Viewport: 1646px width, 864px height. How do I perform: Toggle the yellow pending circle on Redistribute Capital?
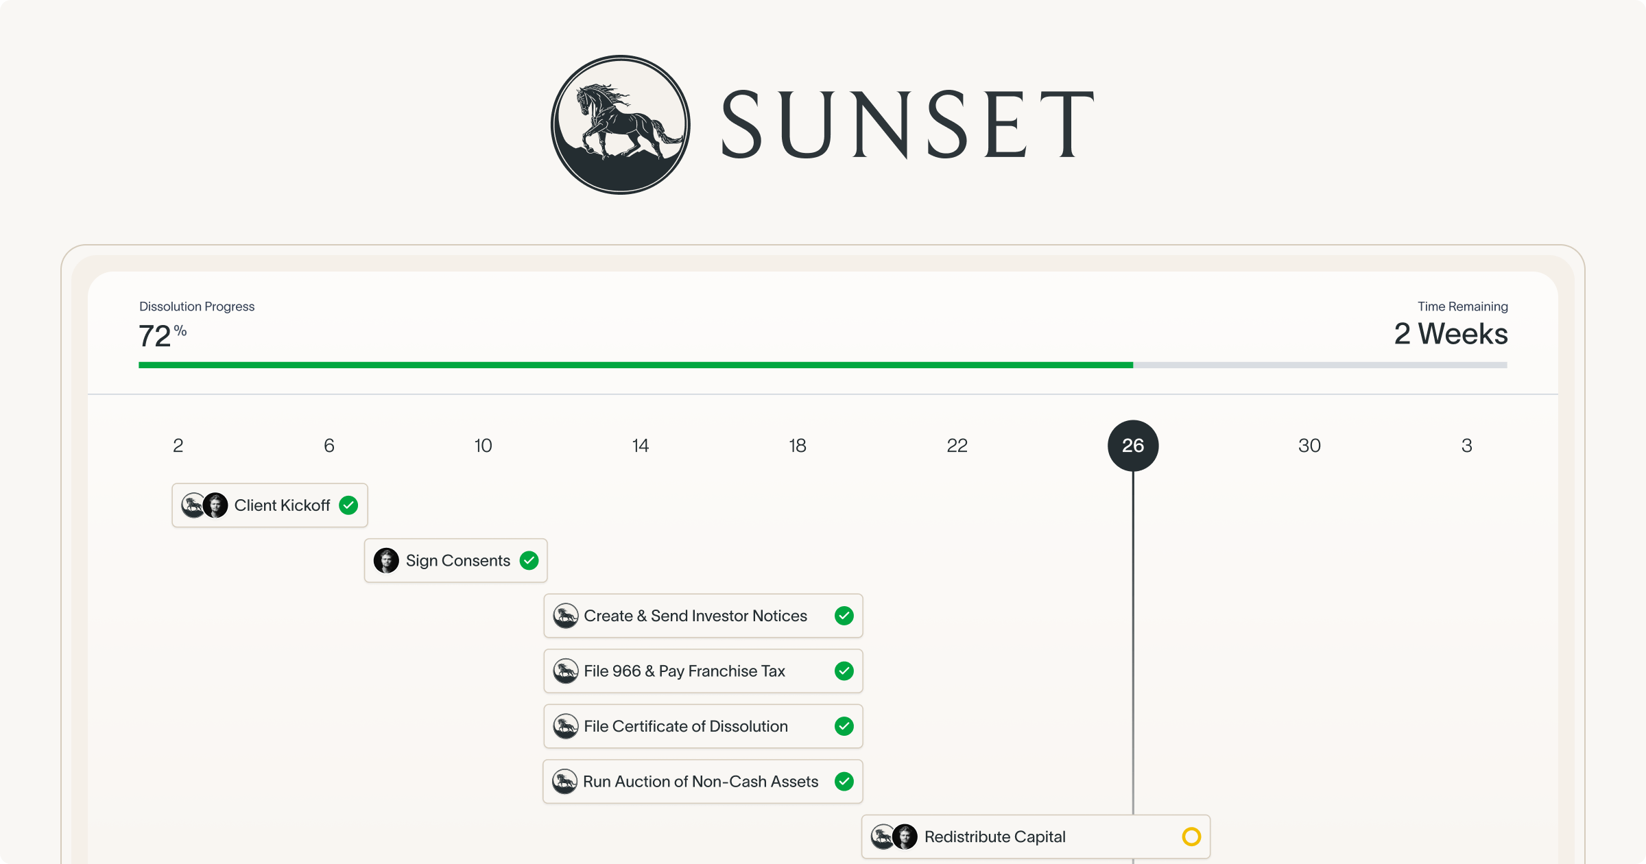coord(1191,837)
